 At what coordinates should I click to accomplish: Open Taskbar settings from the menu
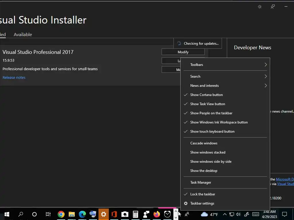225,203
